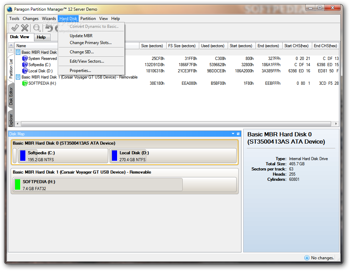Open the Tools menu
Image resolution: width=350 pixels, height=271 pixels.
coord(14,19)
